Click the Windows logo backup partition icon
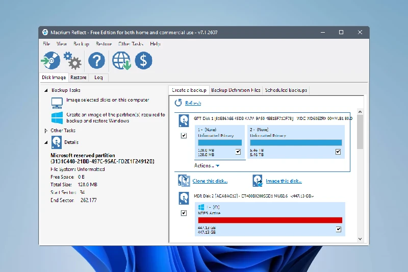The width and height of the screenshot is (408, 272). 57,118
